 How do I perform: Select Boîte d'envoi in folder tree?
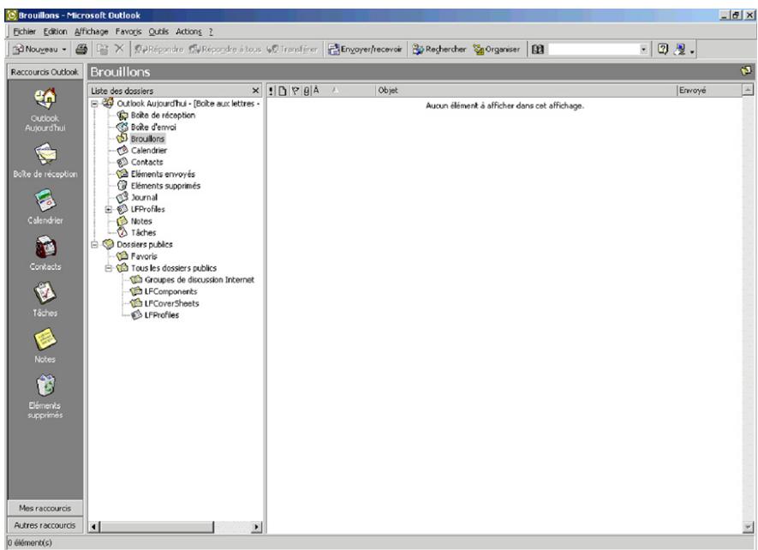tap(153, 127)
